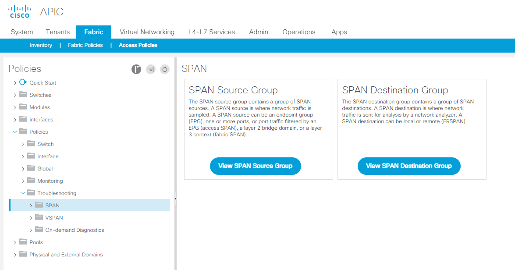Expand the Switches node
The image size is (515, 270).
15,95
